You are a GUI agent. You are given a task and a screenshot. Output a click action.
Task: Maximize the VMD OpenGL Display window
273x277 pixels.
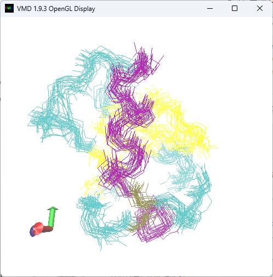[x=235, y=8]
